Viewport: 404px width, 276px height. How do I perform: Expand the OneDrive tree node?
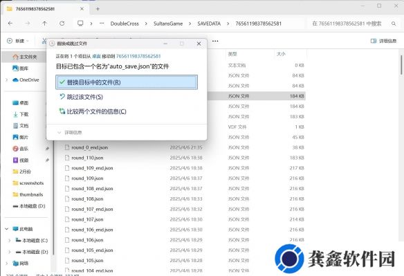(x=7, y=80)
